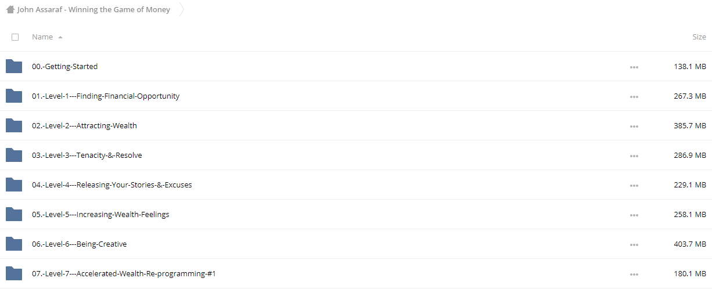Click the 403.7 MB size of 06.-Level-6
This screenshot has width=712, height=289.
tap(690, 244)
